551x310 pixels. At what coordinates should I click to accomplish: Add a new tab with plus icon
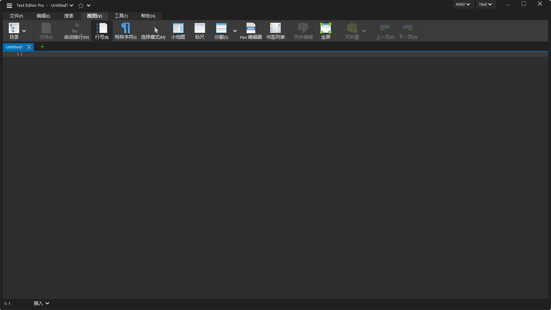42,47
